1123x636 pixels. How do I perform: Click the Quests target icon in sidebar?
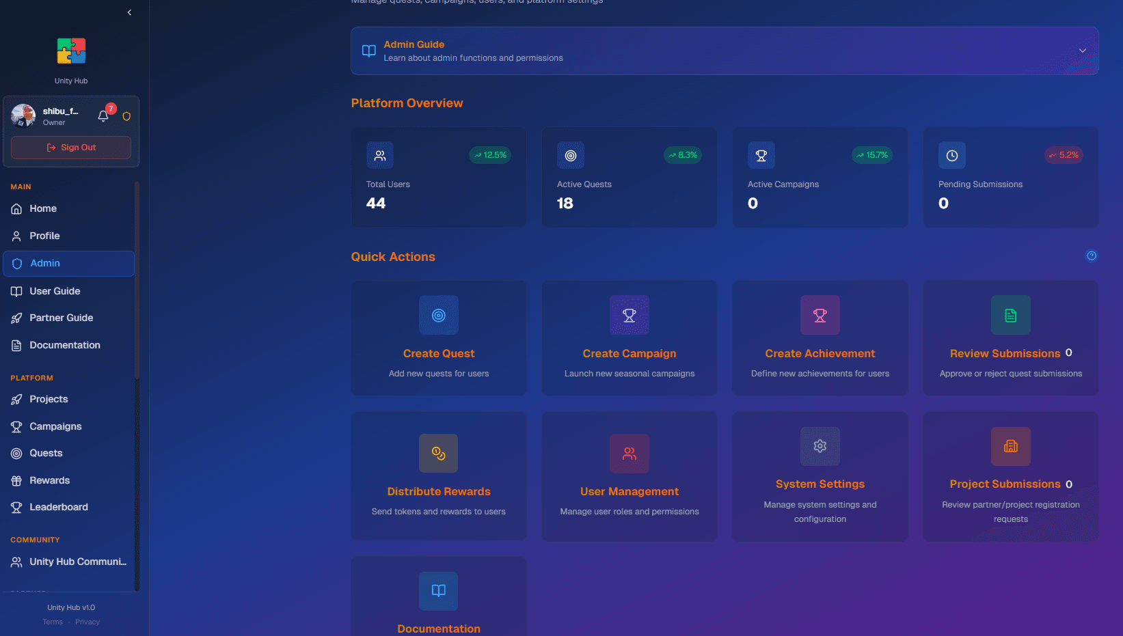pos(16,454)
